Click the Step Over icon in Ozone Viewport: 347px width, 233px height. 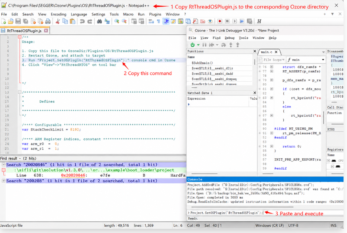(224, 45)
